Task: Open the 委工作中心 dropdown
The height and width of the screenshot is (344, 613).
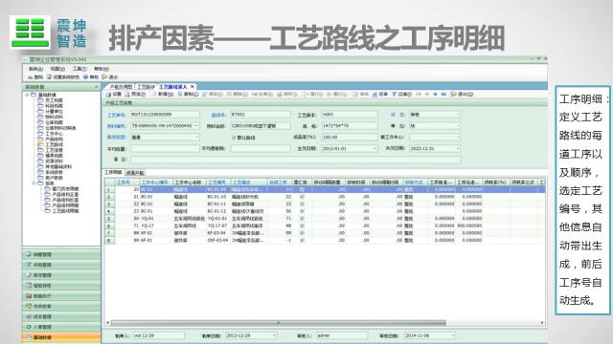Action: (458, 138)
